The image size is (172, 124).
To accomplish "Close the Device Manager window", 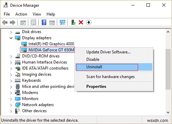I will [164, 5].
